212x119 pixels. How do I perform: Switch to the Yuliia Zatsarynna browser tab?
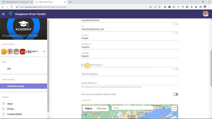tap(17, 2)
